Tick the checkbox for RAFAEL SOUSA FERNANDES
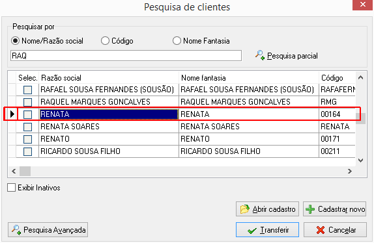374x243 pixels. coord(27,90)
